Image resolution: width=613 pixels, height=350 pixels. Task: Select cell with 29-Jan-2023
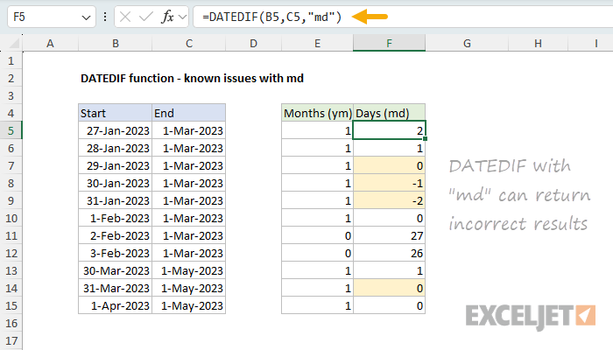116,165
